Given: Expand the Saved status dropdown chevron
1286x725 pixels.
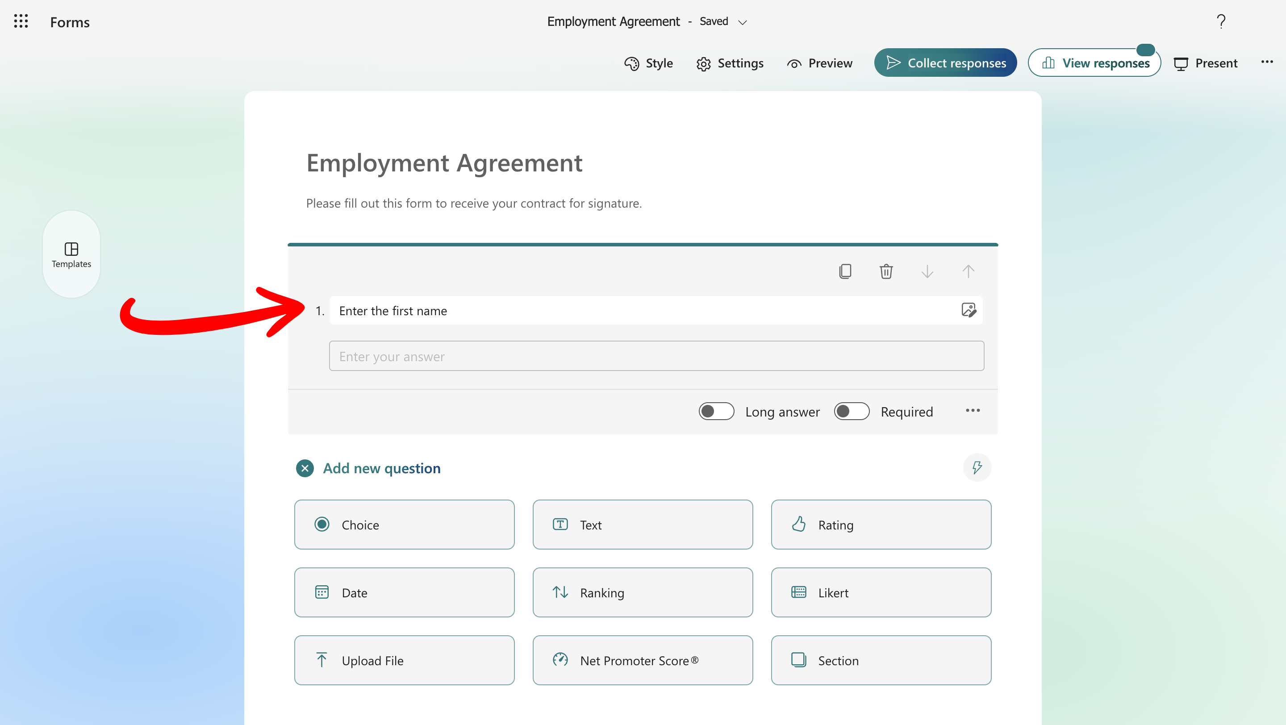Looking at the screenshot, I should pyautogui.click(x=742, y=22).
